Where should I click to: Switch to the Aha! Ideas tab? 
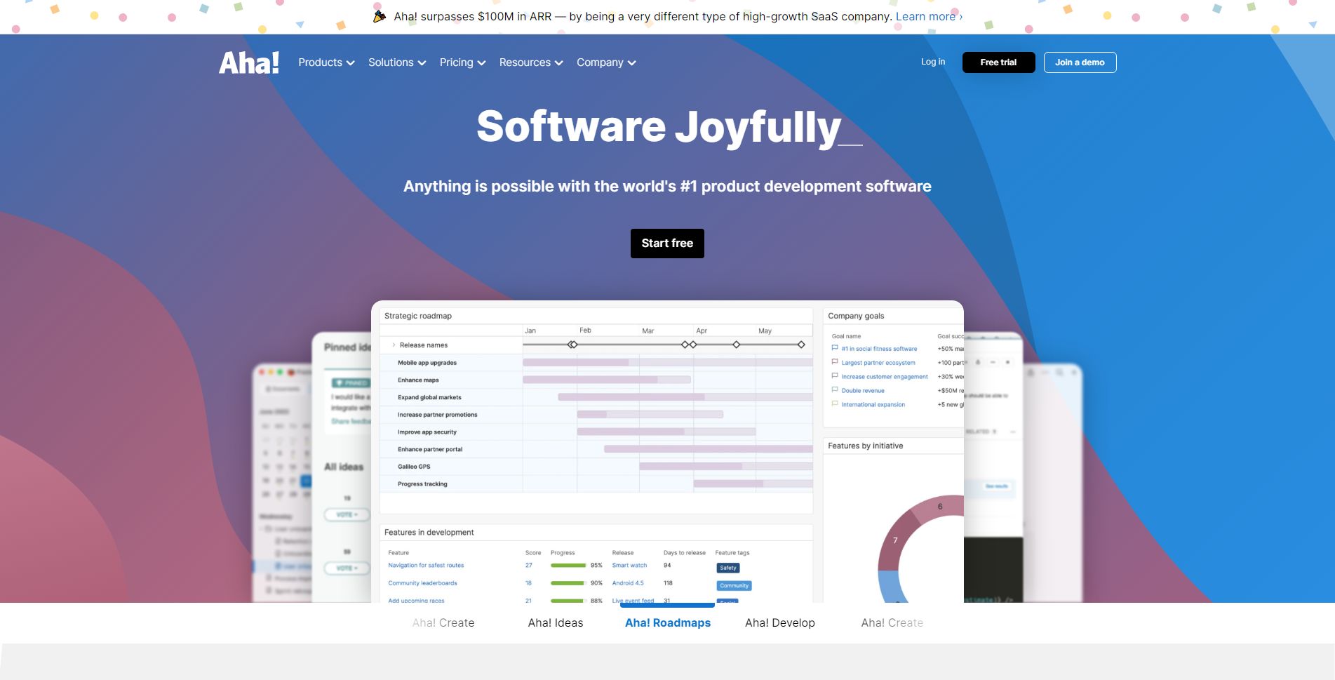pos(556,622)
